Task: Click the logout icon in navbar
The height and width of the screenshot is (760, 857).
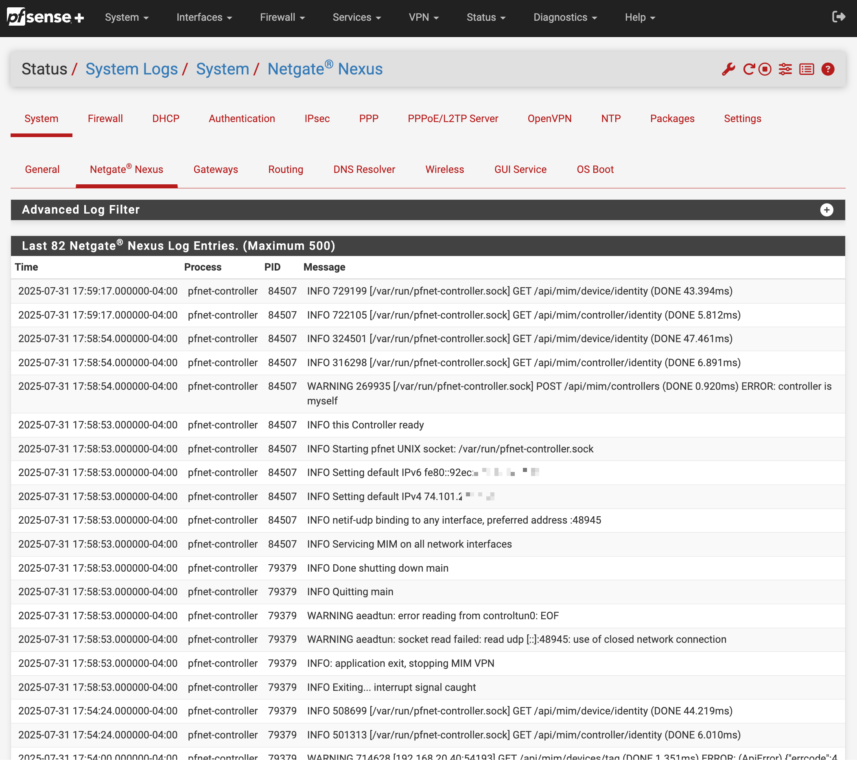Action: [839, 17]
